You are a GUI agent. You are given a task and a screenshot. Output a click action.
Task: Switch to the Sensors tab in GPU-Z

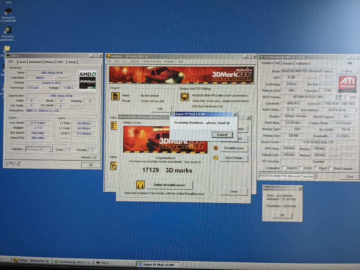coord(287,64)
